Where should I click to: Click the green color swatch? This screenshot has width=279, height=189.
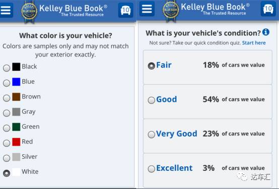coord(16,127)
